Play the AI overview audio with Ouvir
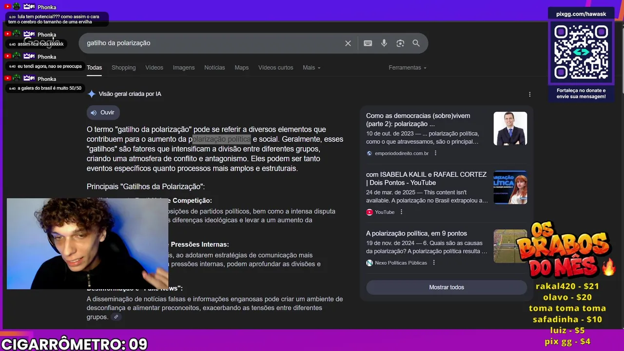 (102, 113)
